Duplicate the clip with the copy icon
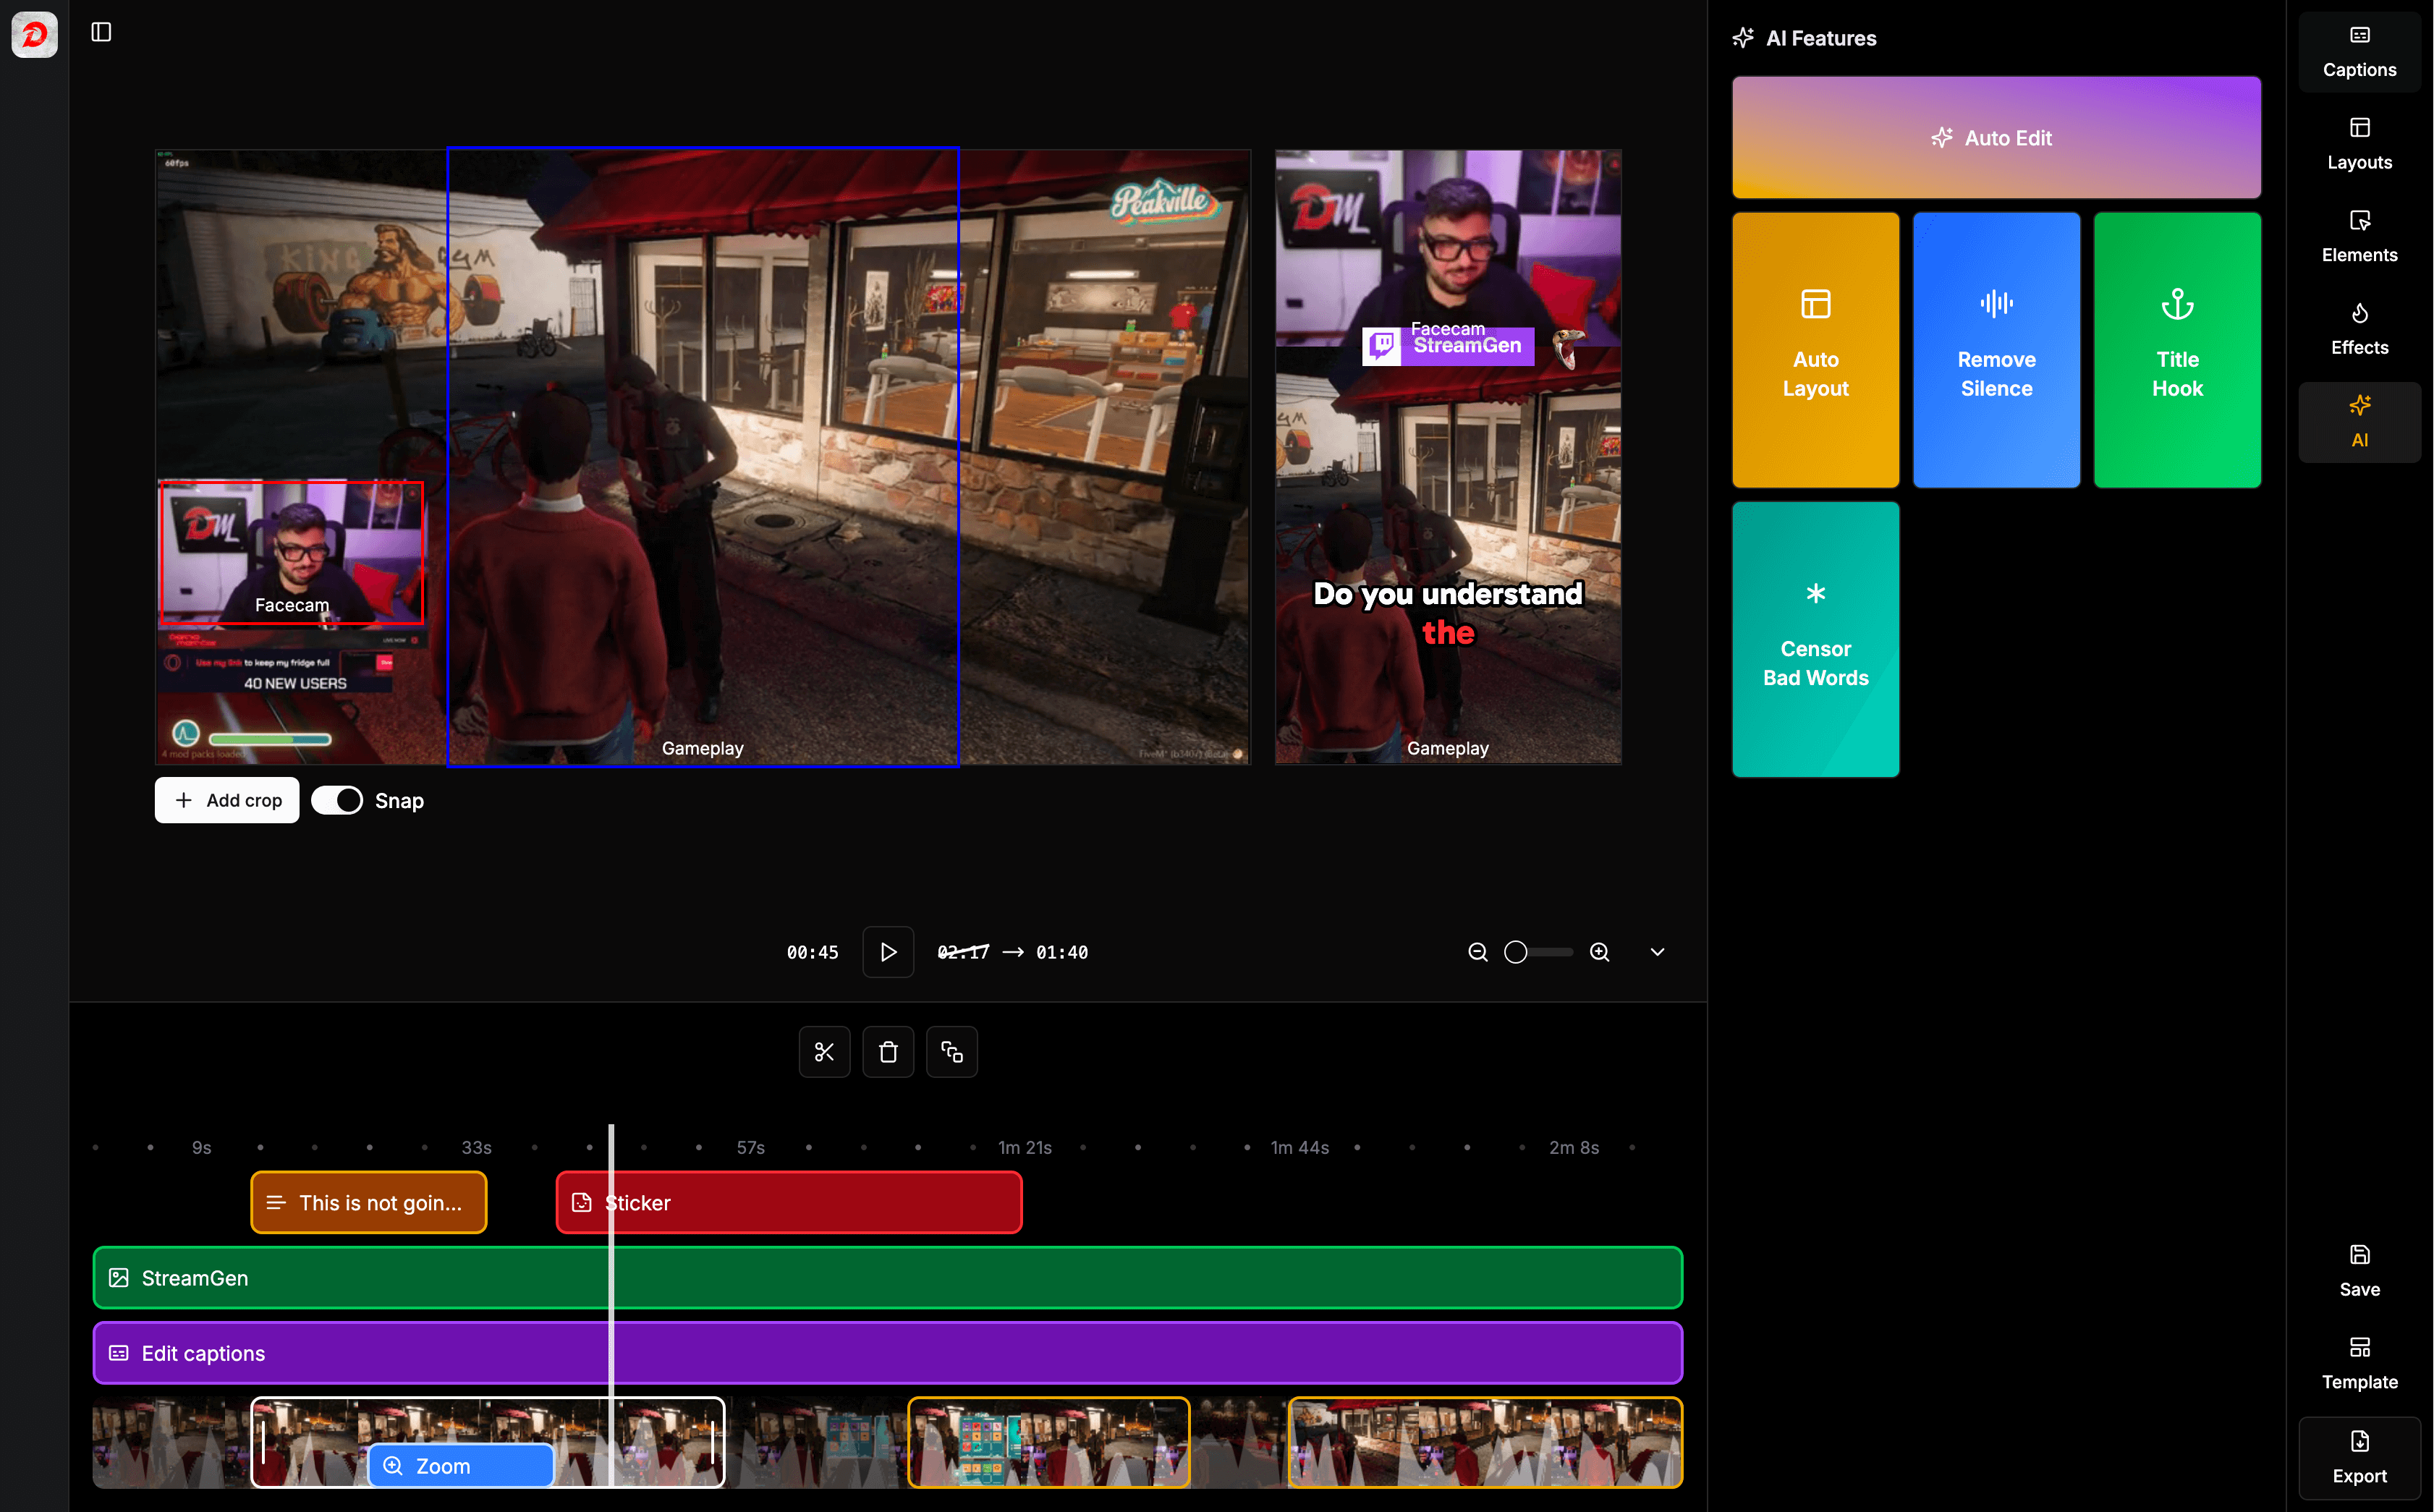Viewport: 2434px width, 1512px height. pos(951,1051)
